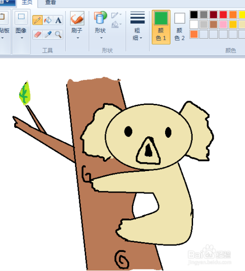
Task: Activate Color 2 (颜色 2) button
Action: [179, 27]
